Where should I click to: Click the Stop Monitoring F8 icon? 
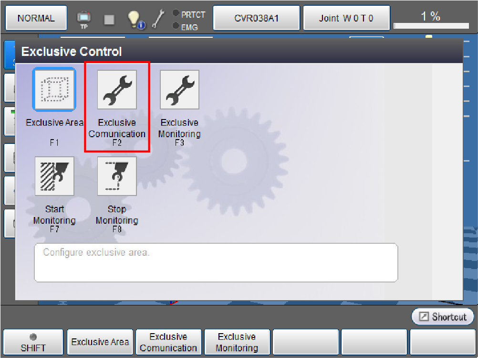point(117,176)
